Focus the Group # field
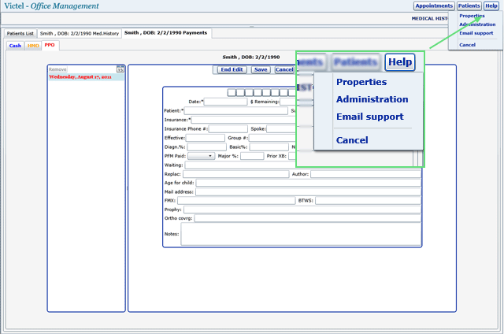Viewport: 504px width, 334px height. click(272, 138)
